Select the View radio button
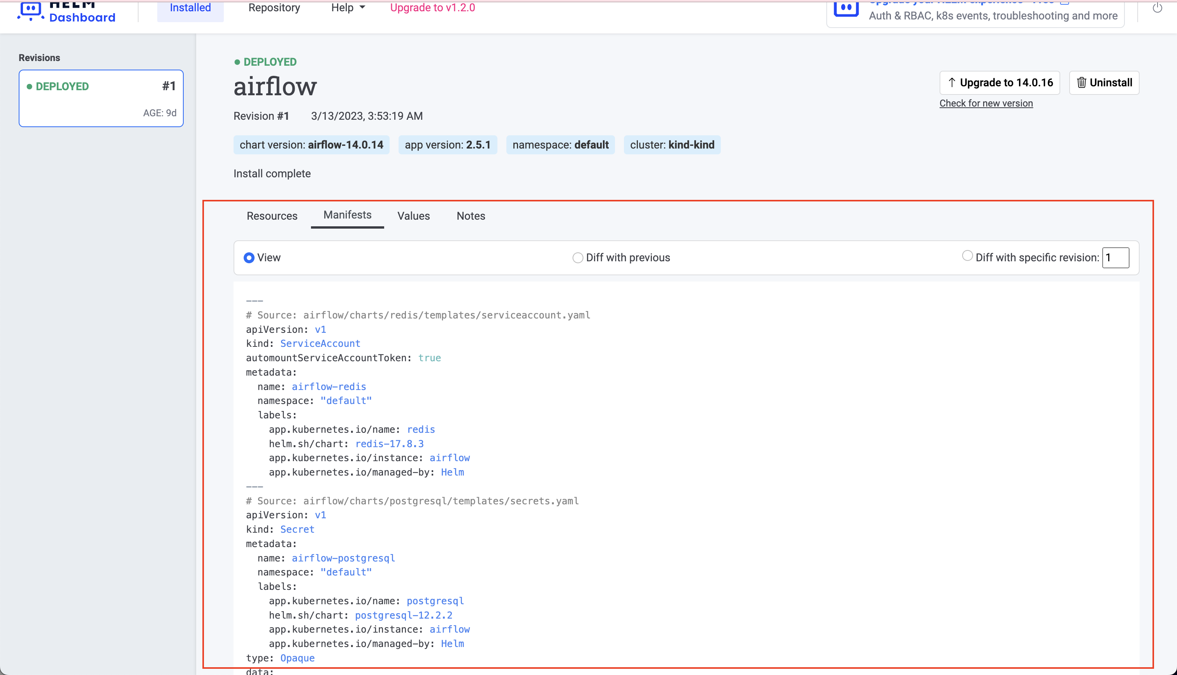1177x675 pixels. pos(249,257)
